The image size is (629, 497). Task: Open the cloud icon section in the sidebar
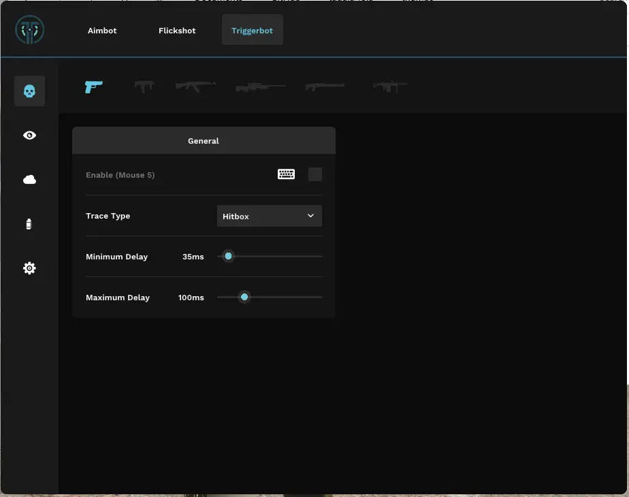coord(29,179)
